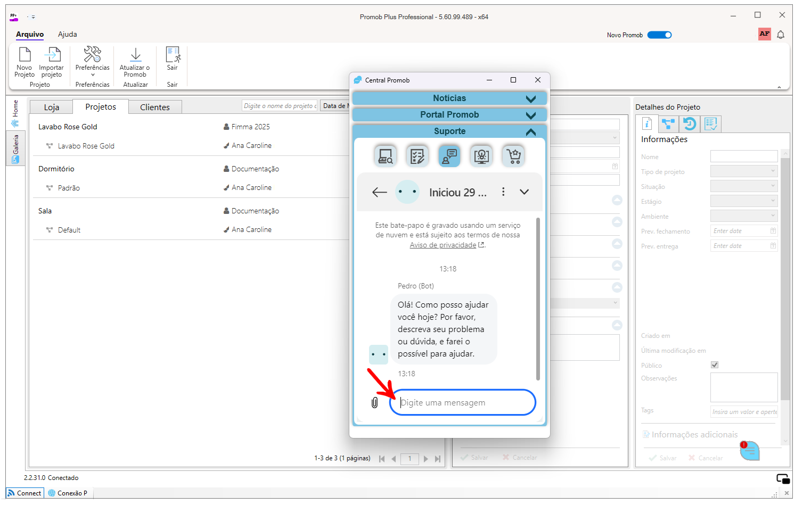Toggle the Novo Promob switch
The width and height of the screenshot is (795, 505).
(659, 35)
